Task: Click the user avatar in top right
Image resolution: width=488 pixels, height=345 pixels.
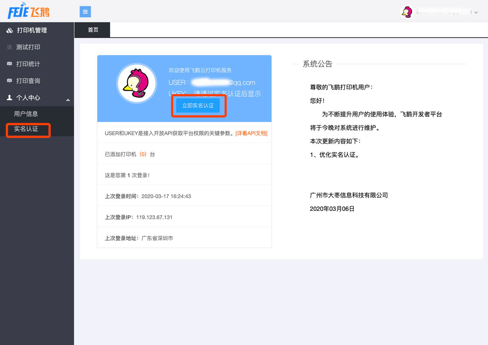Action: pyautogui.click(x=406, y=12)
